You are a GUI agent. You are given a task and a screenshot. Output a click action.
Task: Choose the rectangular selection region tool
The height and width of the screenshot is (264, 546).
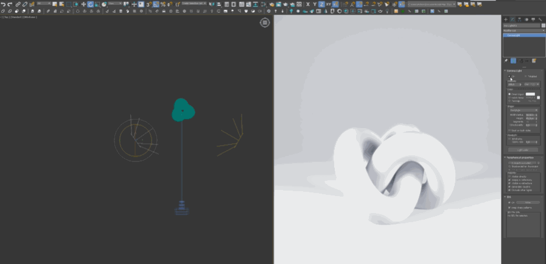pos(69,4)
